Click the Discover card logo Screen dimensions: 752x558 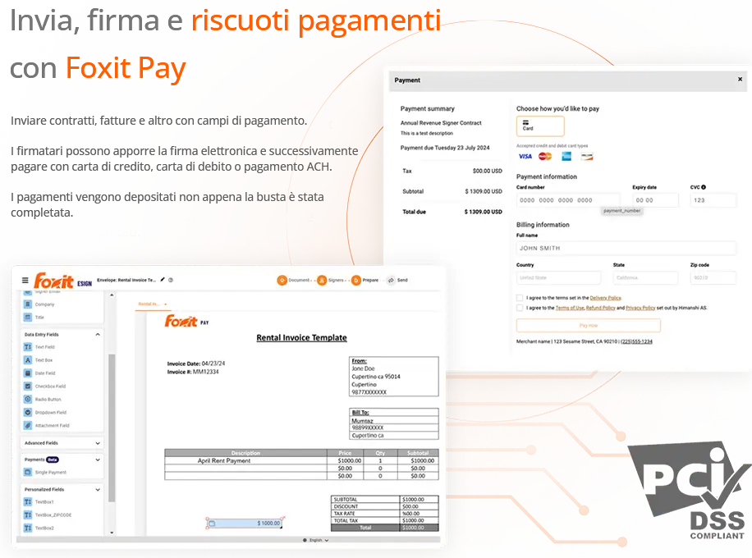tap(587, 156)
